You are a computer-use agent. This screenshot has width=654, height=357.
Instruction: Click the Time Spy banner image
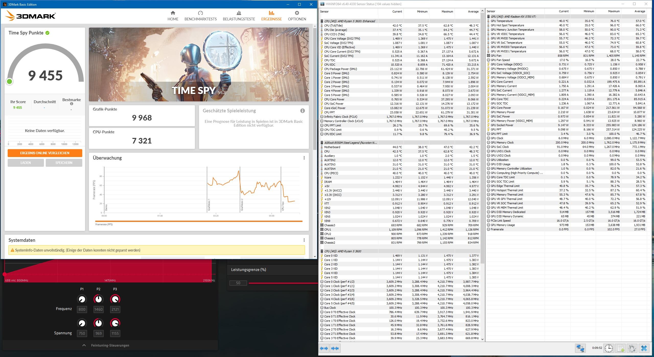click(x=199, y=65)
